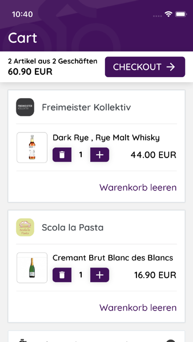Empty the Freimeister Kollektiv cart

pyautogui.click(x=138, y=188)
